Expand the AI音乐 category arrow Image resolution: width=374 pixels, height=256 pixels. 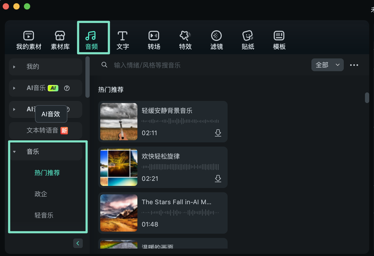pos(14,88)
